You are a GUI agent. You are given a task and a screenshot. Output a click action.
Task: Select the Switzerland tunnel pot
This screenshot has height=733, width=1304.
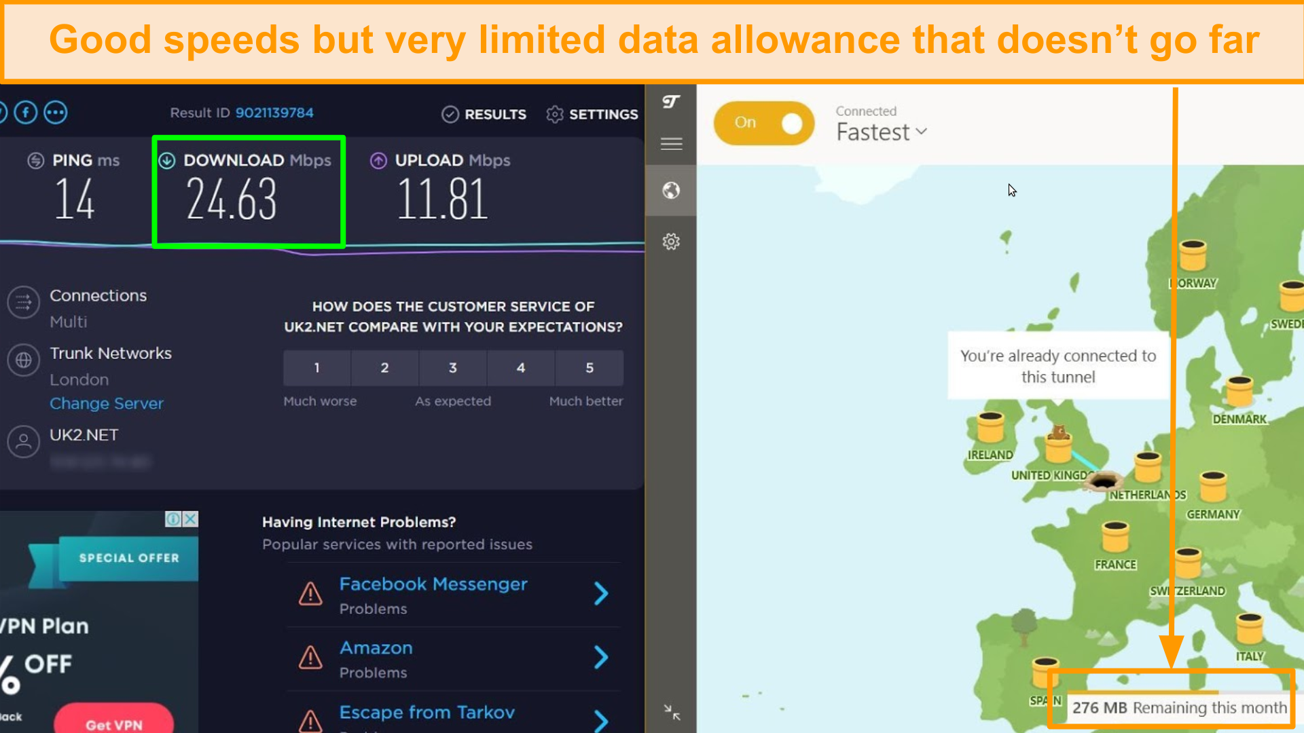(1188, 564)
